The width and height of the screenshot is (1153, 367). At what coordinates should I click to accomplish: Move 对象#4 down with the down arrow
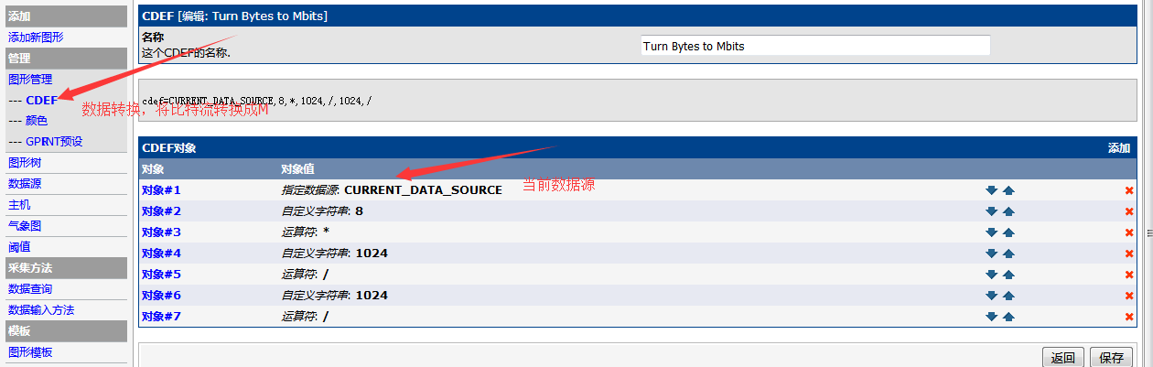tap(991, 254)
